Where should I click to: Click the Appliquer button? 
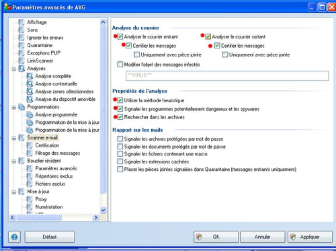(310, 237)
